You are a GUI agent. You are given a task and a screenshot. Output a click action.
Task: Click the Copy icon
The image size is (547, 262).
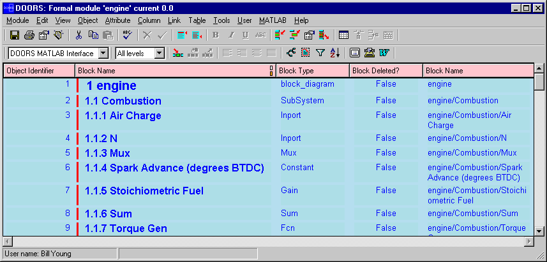93,35
